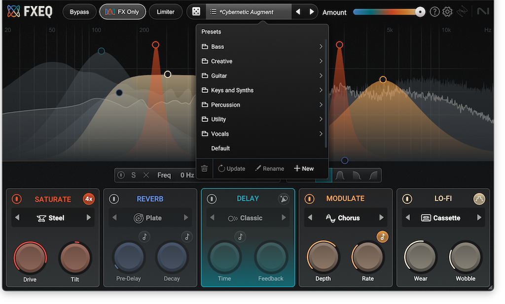505x304 pixels.
Task: Click the Freq 0 Hz value field
Action: point(187,175)
